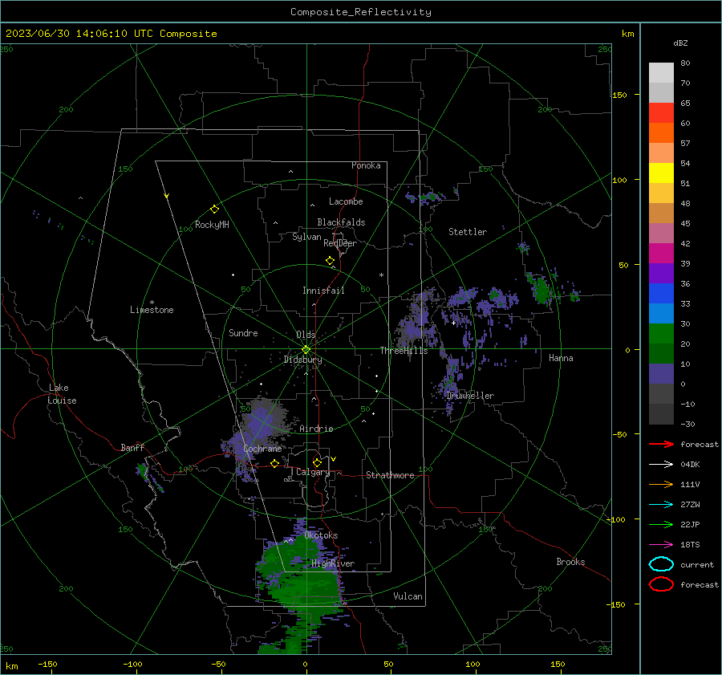Click the ThreeHills town label
Image resolution: width=722 pixels, height=675 pixels.
(404, 351)
